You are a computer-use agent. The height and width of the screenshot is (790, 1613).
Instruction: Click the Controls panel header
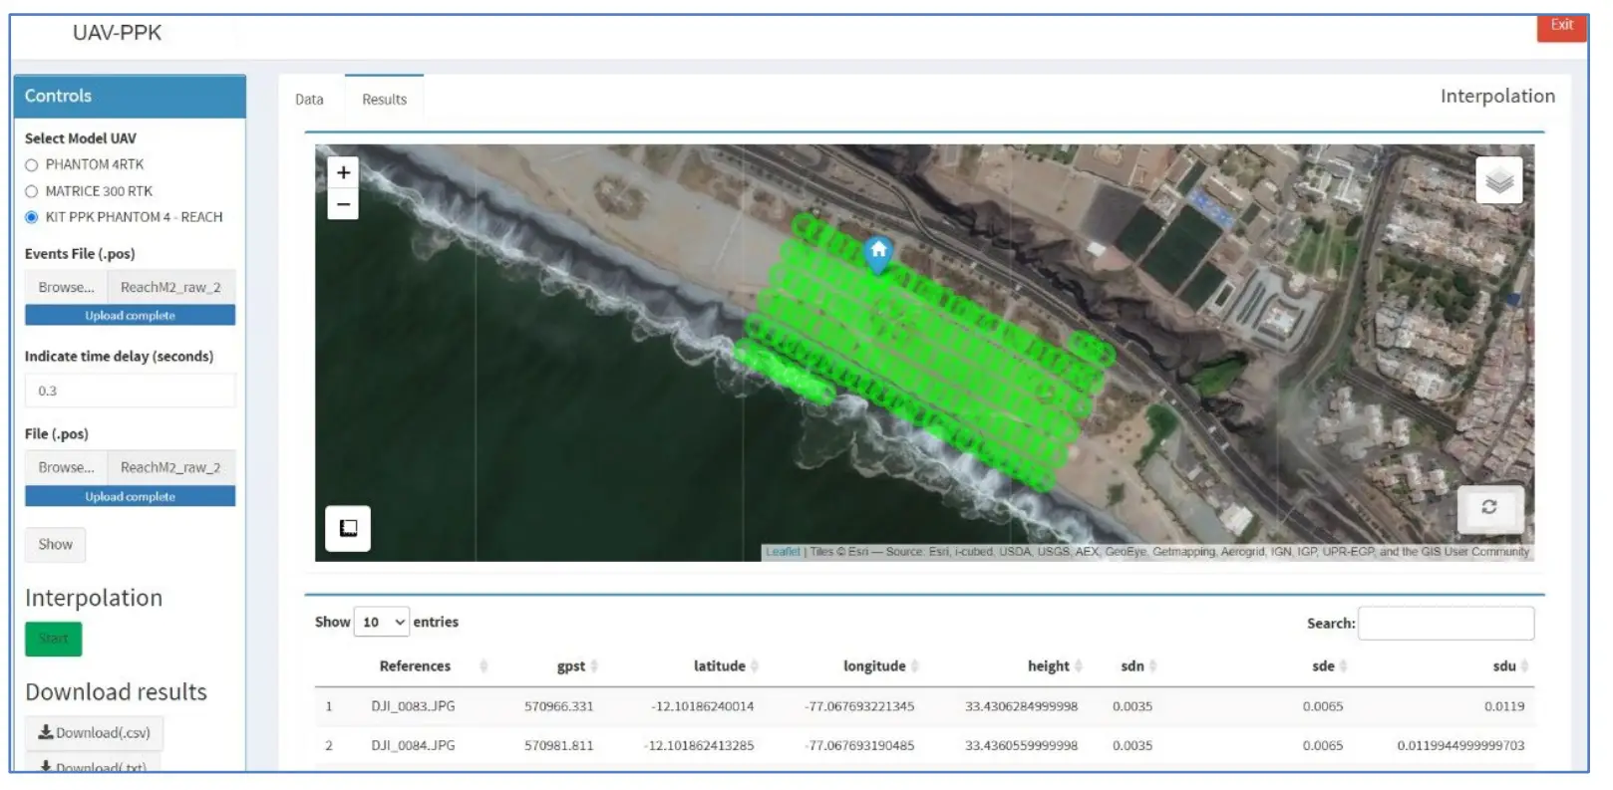pyautogui.click(x=130, y=96)
